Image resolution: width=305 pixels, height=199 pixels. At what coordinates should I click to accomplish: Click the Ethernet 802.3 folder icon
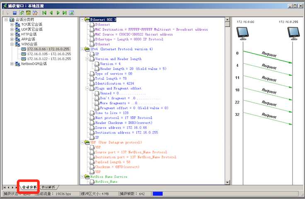pyautogui.click(x=87, y=19)
